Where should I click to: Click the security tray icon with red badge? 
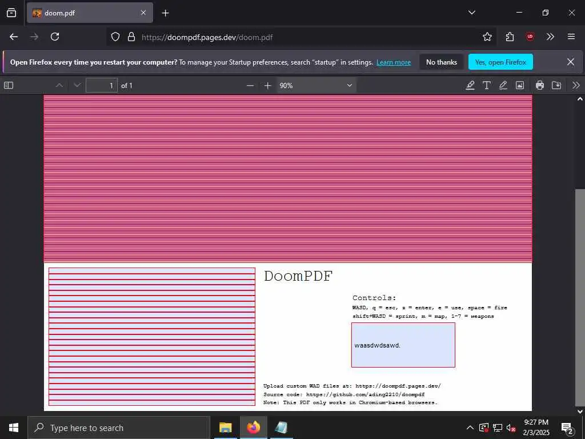[484, 428]
